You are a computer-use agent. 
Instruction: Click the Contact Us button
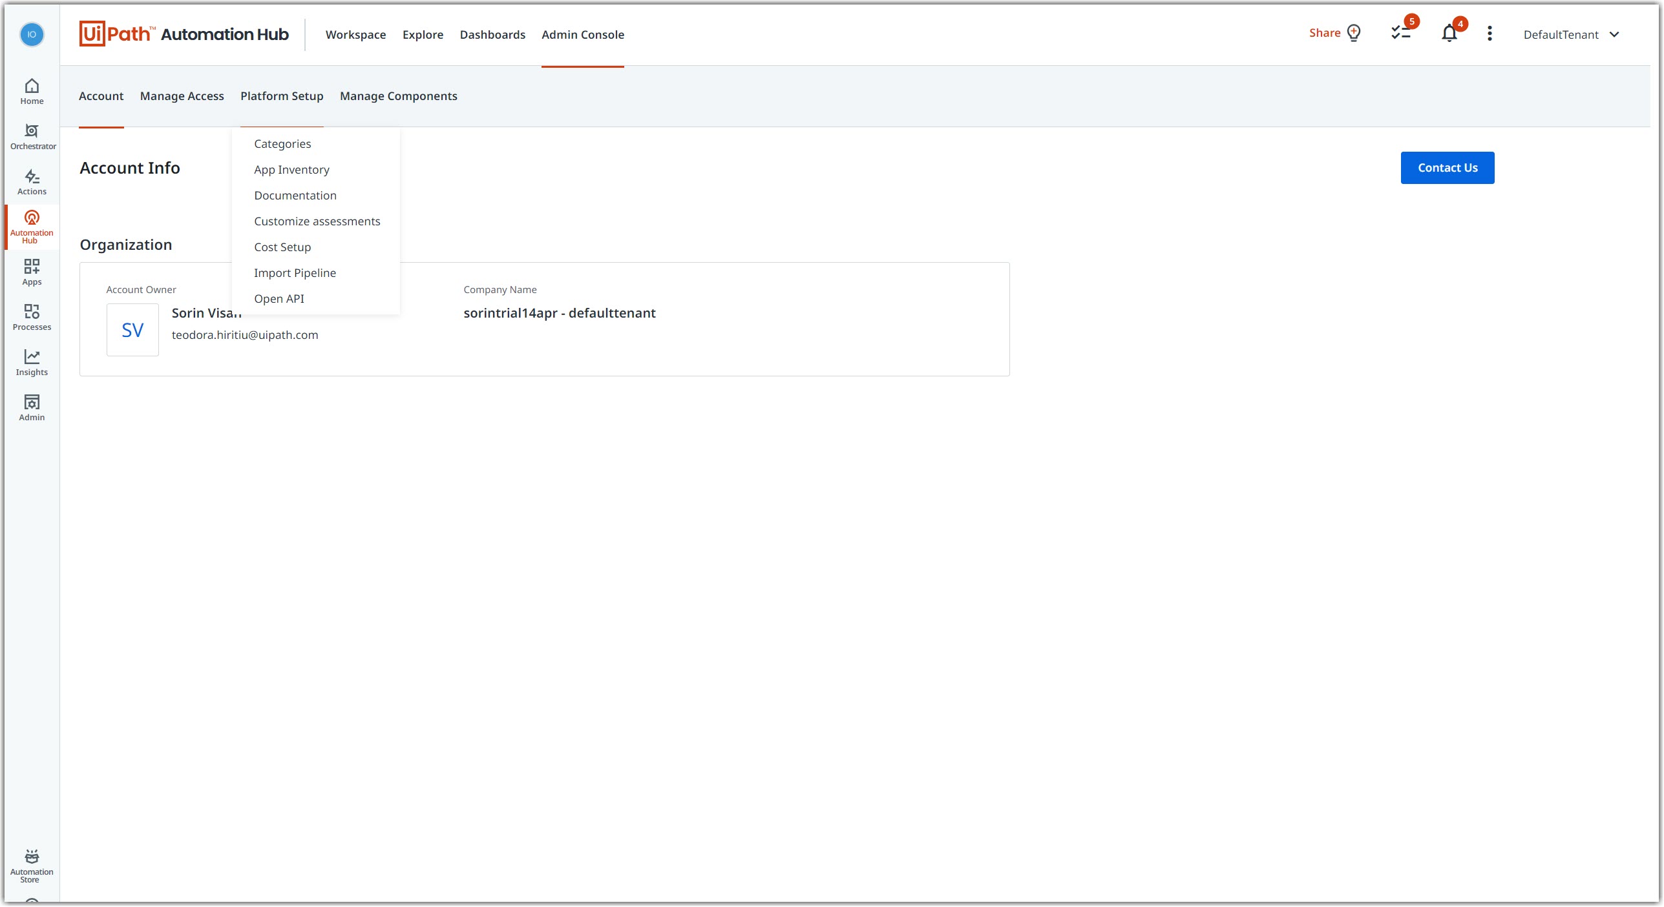coord(1447,168)
